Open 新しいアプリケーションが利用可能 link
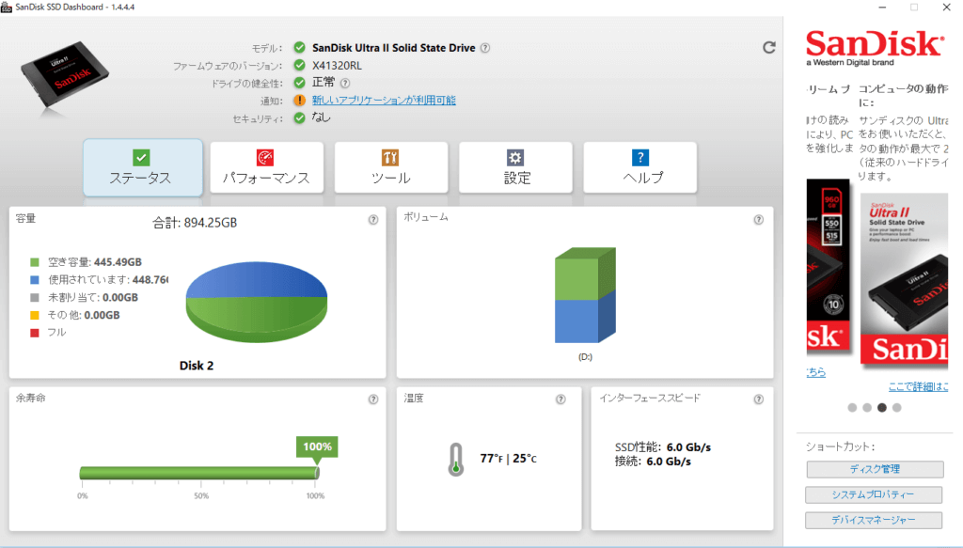963x548 pixels. (x=384, y=100)
